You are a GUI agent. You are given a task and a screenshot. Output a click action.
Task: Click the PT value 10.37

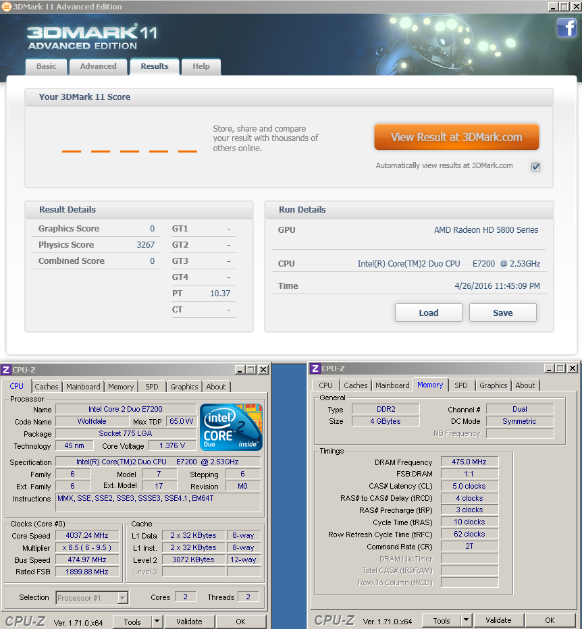pyautogui.click(x=220, y=293)
